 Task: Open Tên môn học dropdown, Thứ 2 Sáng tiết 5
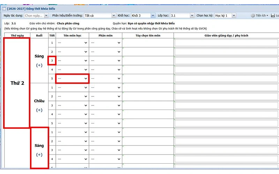point(73,79)
